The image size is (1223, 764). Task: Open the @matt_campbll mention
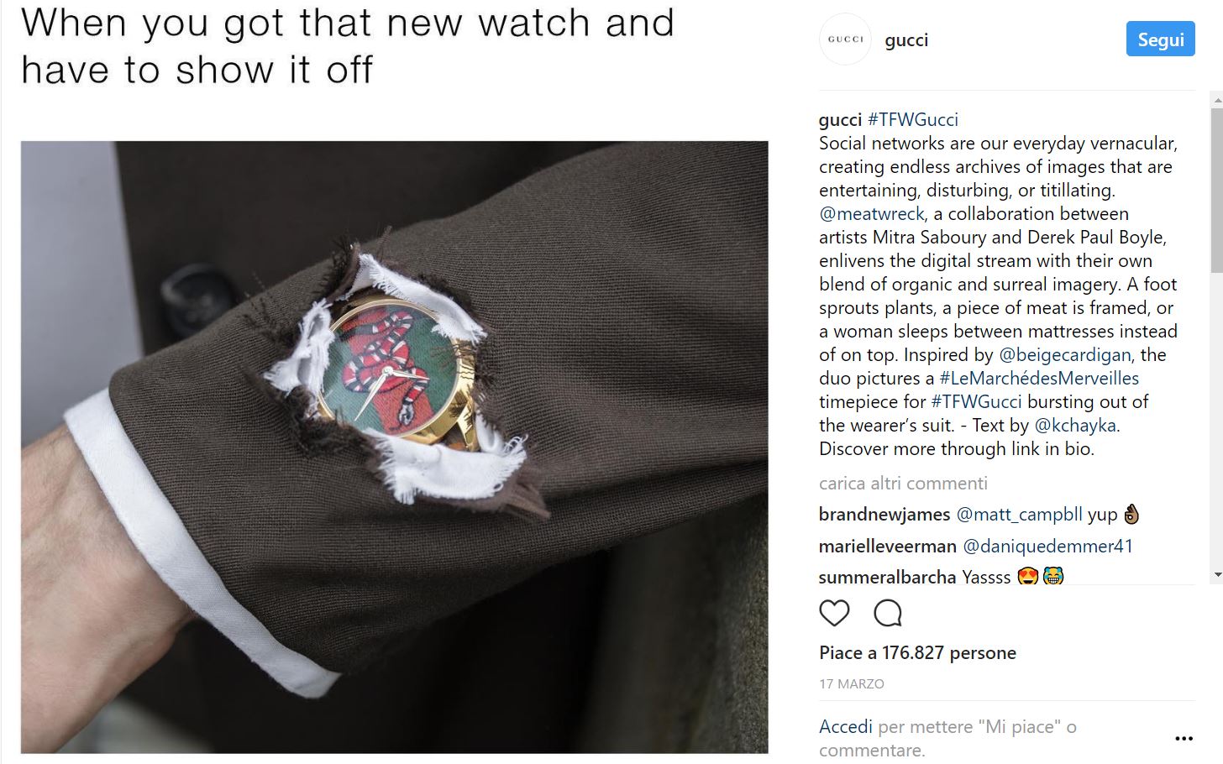pyautogui.click(x=1020, y=514)
